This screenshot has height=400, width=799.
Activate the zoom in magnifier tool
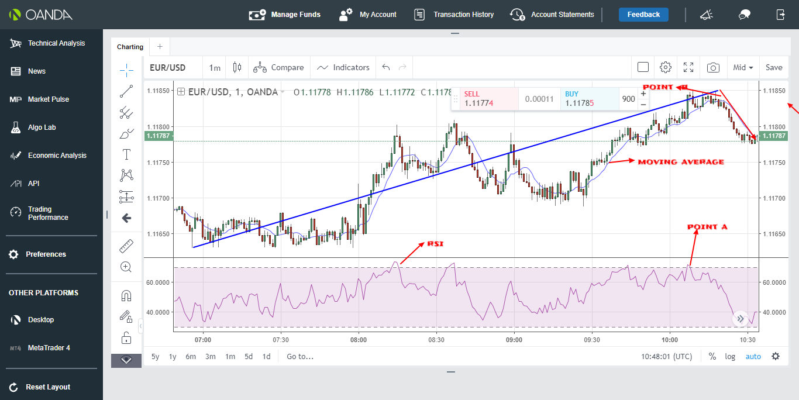pyautogui.click(x=126, y=267)
